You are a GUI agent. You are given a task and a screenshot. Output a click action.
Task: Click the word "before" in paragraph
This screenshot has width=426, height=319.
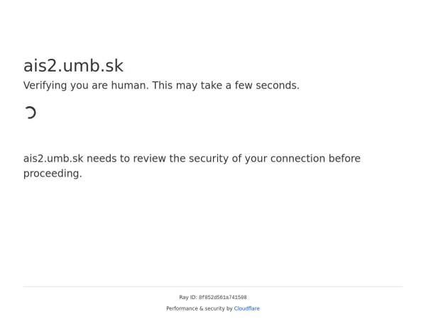(x=345, y=159)
